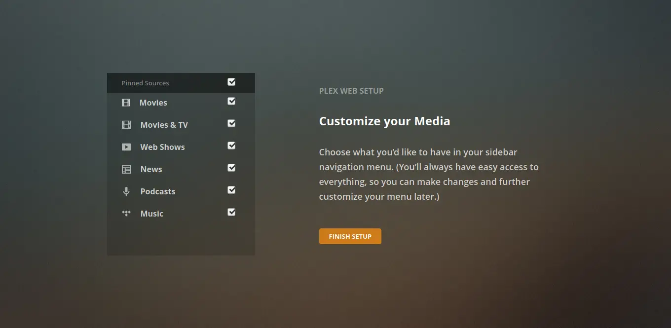This screenshot has width=671, height=328.
Task: Click the Finish Setup button
Action: (x=350, y=236)
